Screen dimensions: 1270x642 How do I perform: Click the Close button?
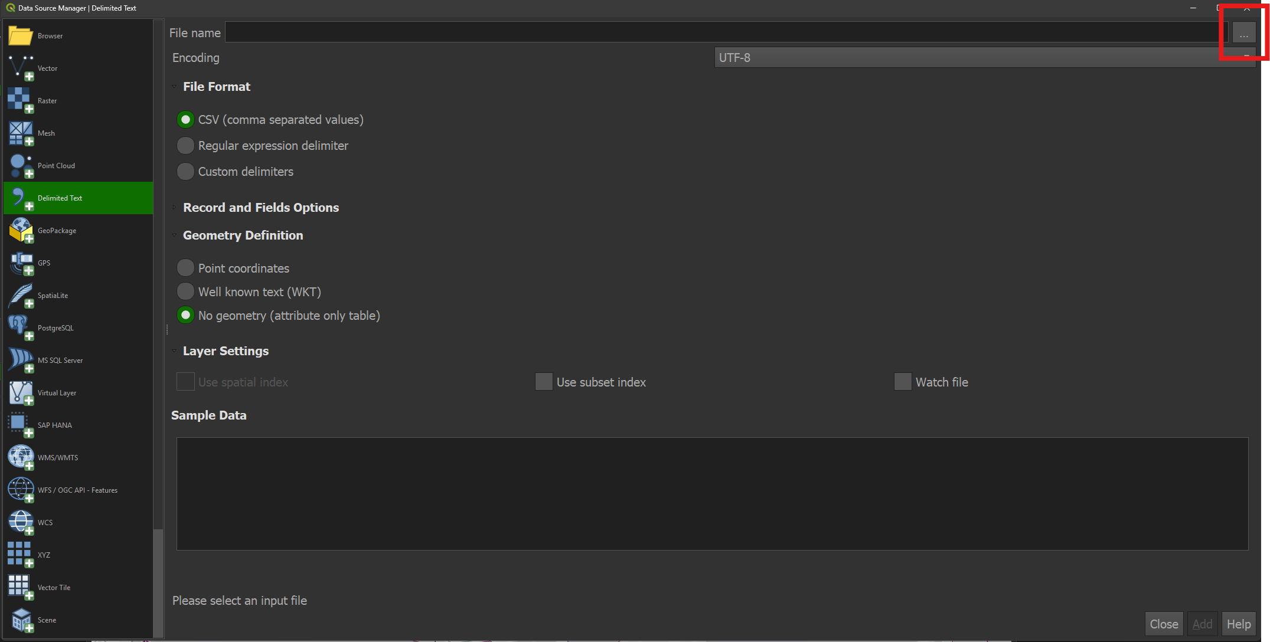pos(1164,624)
